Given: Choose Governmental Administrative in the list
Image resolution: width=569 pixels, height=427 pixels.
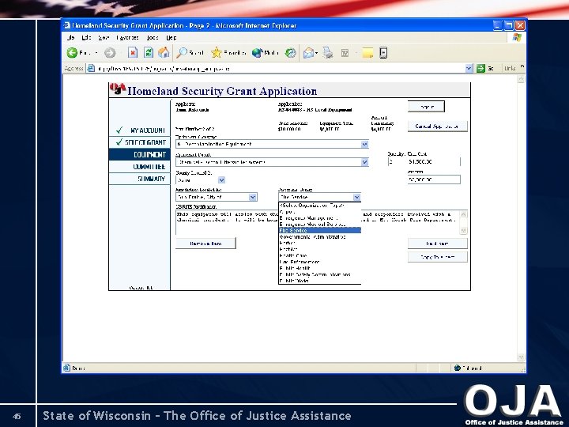Looking at the screenshot, I should point(320,236).
